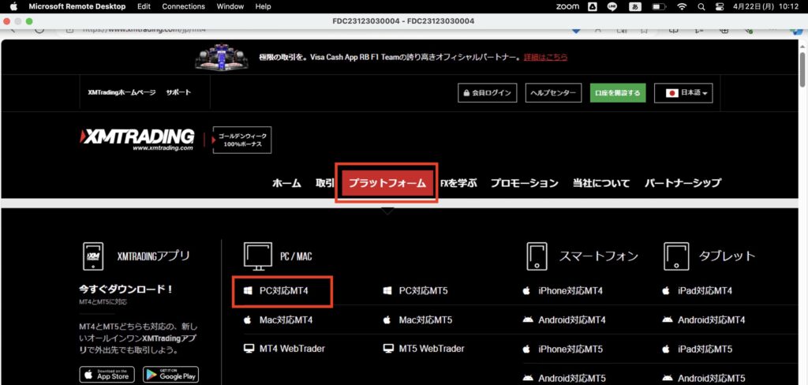This screenshot has height=385, width=808.
Task: Click the App Store download badge
Action: click(107, 375)
